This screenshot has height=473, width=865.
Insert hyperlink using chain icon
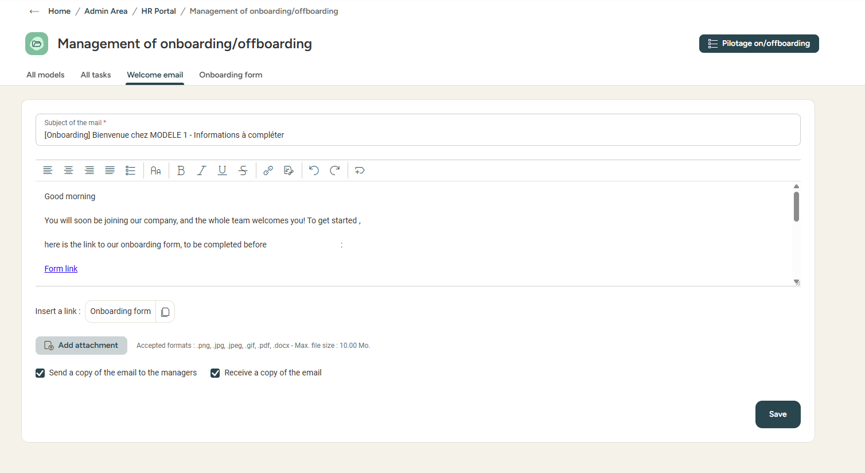(x=268, y=170)
